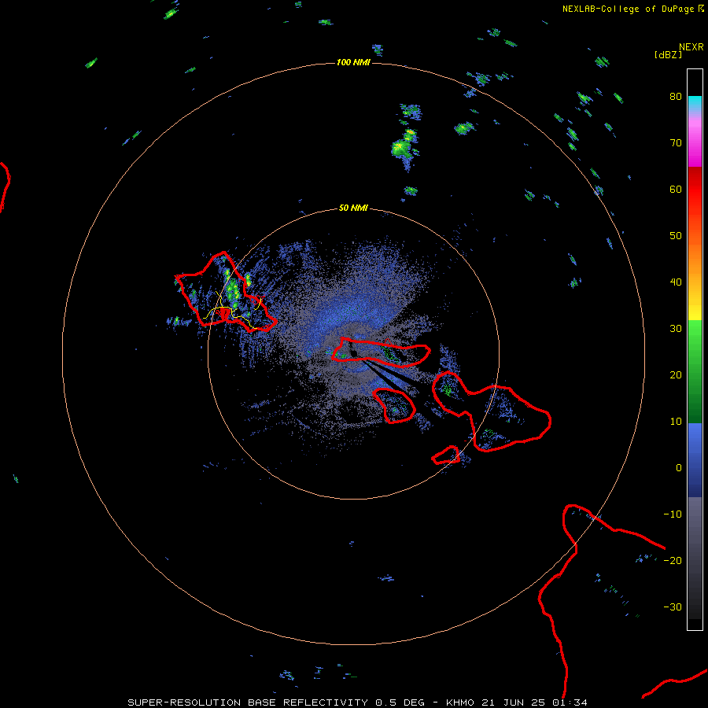The image size is (708, 708).
Task: Select the 40 value on the dBZ scale
Action: [x=676, y=282]
